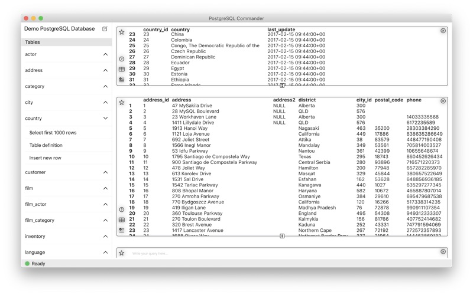473x295 pixels.
Task: Expand the city table chevron
Action: [105, 102]
